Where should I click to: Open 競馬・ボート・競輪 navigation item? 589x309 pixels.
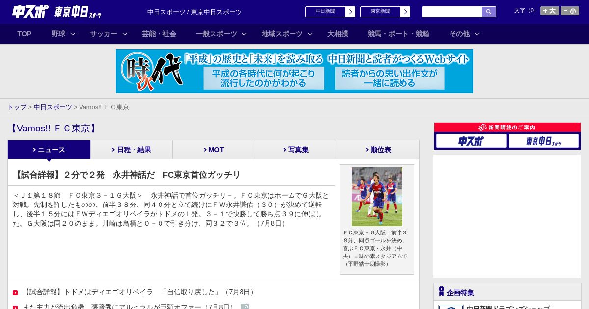(399, 34)
